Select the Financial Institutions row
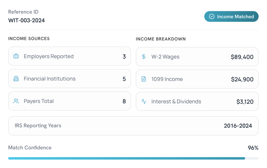Viewport: 267px width, 168px height. click(70, 79)
